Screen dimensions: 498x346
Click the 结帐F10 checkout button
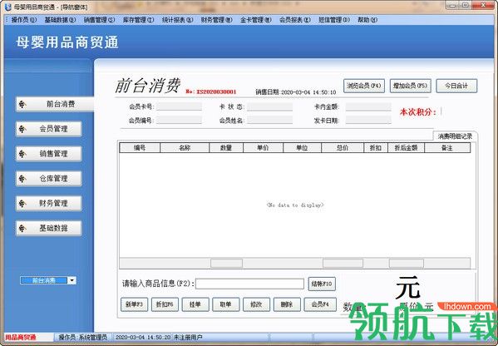click(322, 284)
